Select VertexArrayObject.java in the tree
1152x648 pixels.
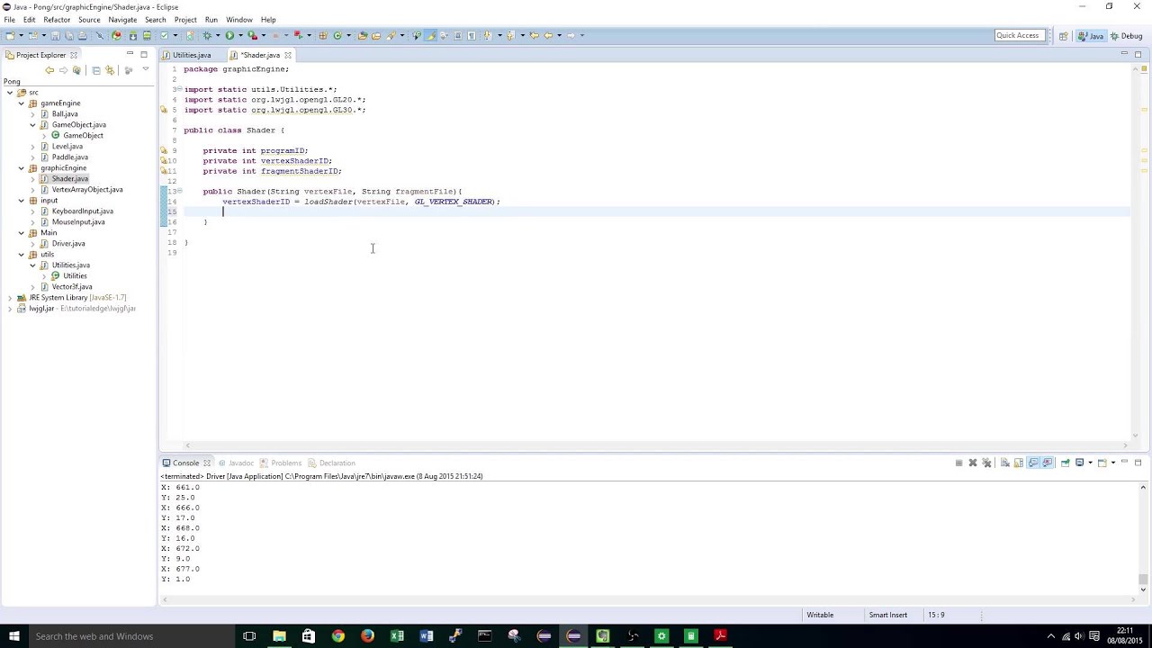86,190
